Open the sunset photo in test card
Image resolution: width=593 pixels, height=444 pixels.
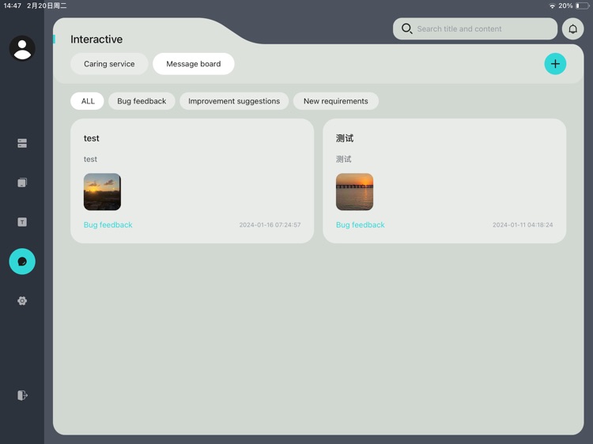pyautogui.click(x=102, y=192)
